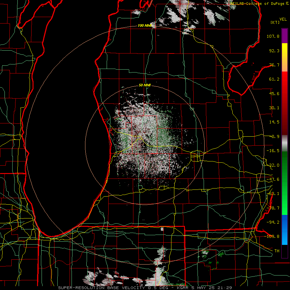
Task: Click the gray near-zero segment of the color bar
Action: [x=285, y=143]
